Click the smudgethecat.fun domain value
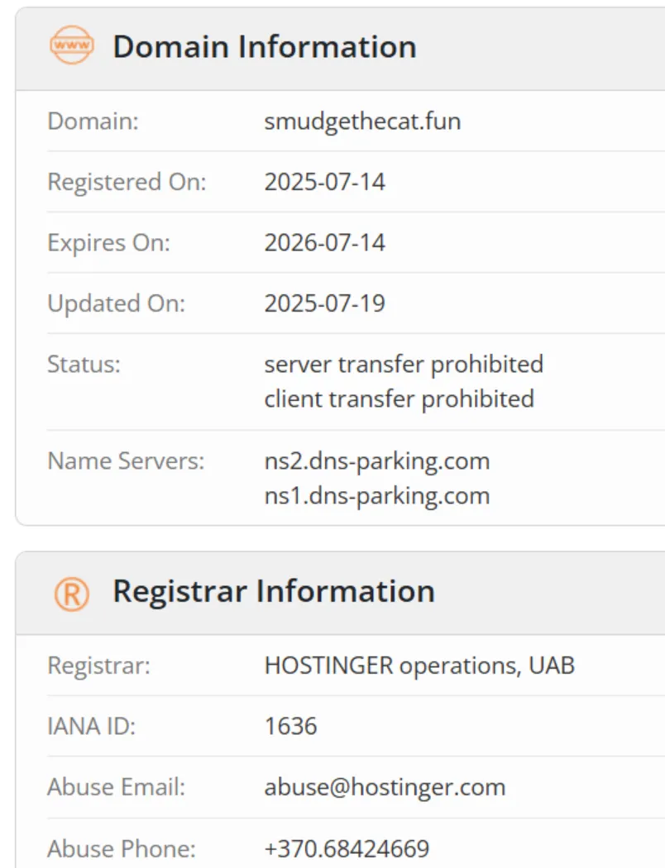 click(362, 122)
